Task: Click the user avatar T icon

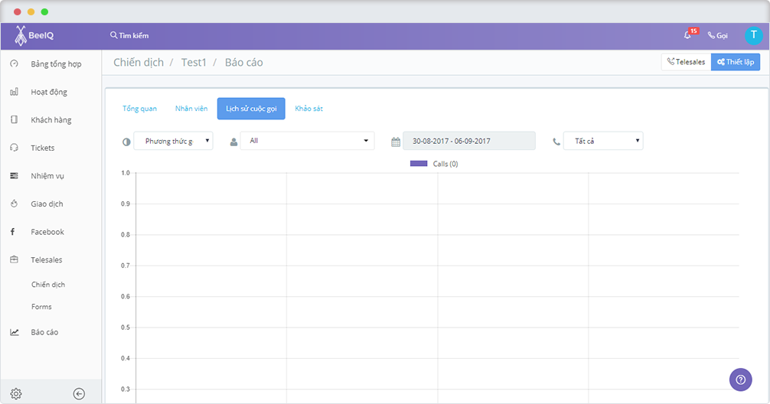Action: [753, 35]
